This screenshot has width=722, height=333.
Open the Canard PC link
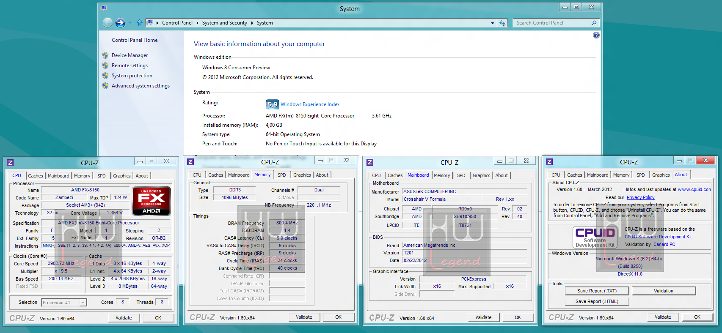click(664, 244)
